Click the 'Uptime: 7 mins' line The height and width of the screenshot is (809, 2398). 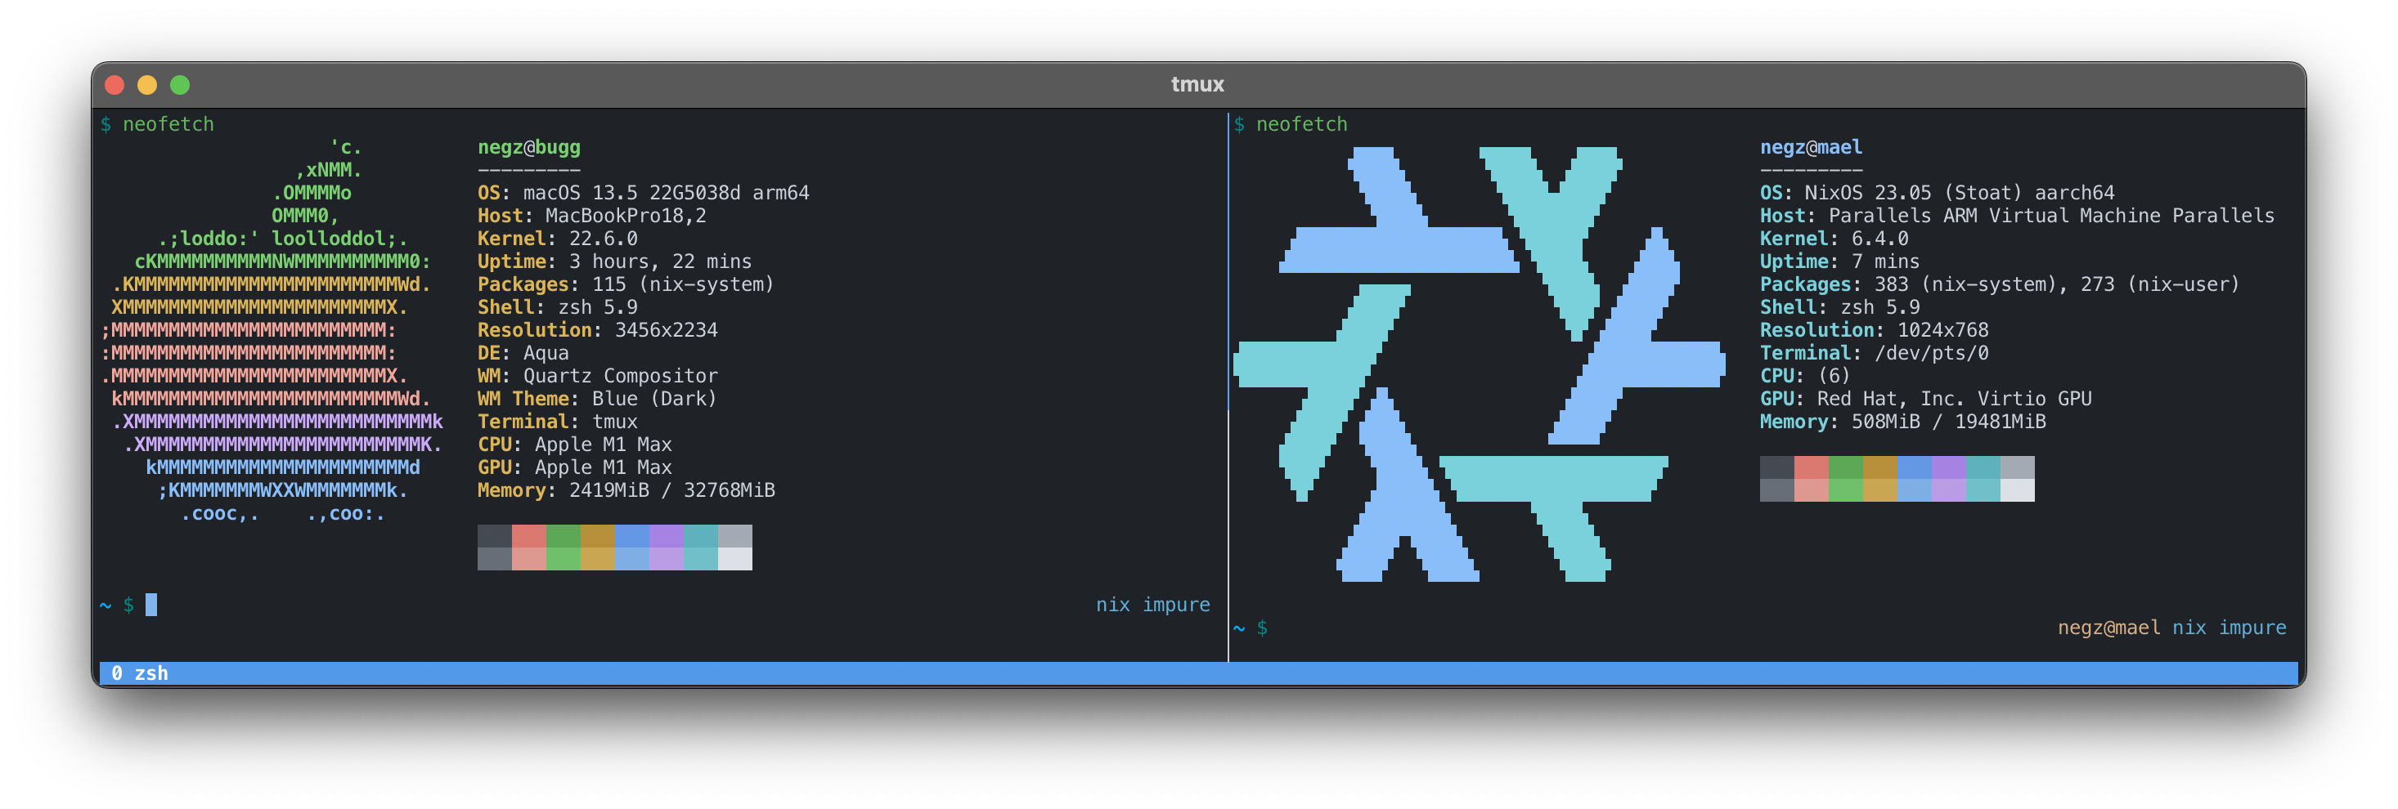click(x=1839, y=261)
